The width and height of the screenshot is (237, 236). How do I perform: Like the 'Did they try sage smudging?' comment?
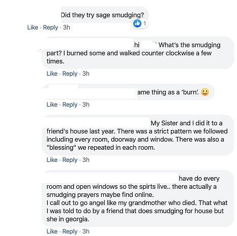[x=33, y=27]
